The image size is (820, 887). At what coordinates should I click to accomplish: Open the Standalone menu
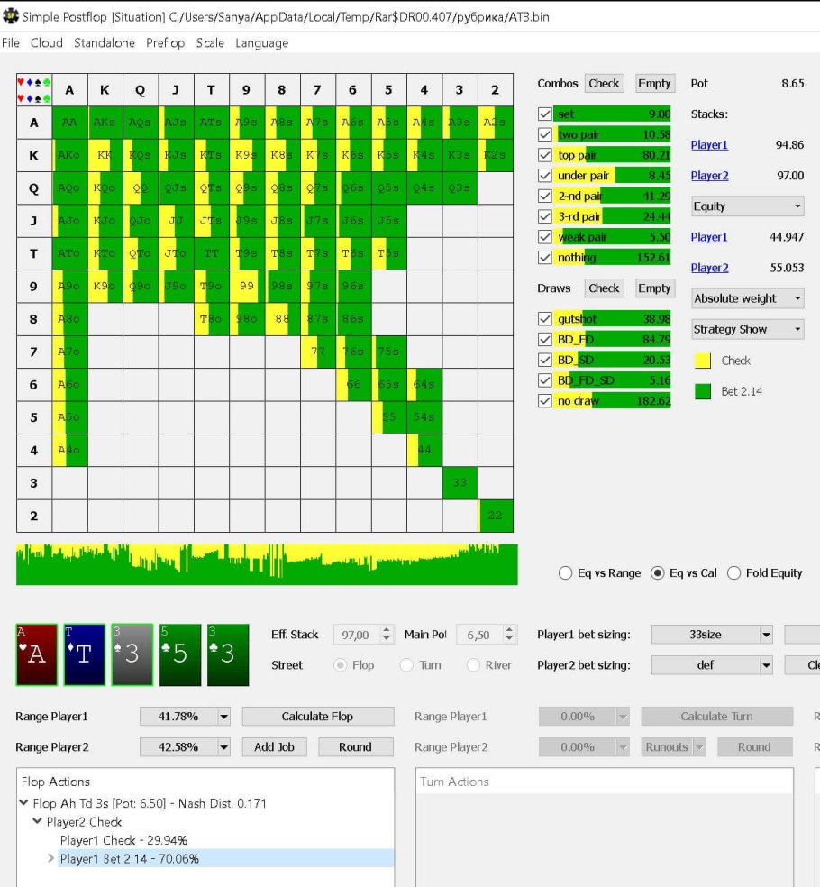tap(105, 43)
